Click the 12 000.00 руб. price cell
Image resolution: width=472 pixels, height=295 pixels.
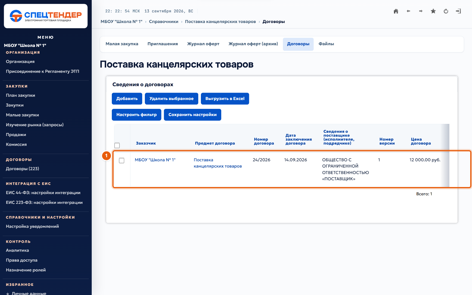(x=425, y=160)
